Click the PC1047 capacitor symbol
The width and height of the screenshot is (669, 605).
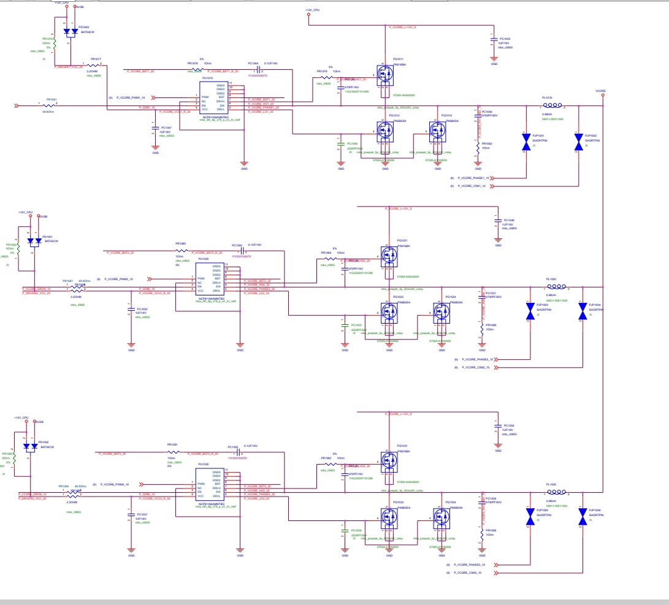click(155, 129)
